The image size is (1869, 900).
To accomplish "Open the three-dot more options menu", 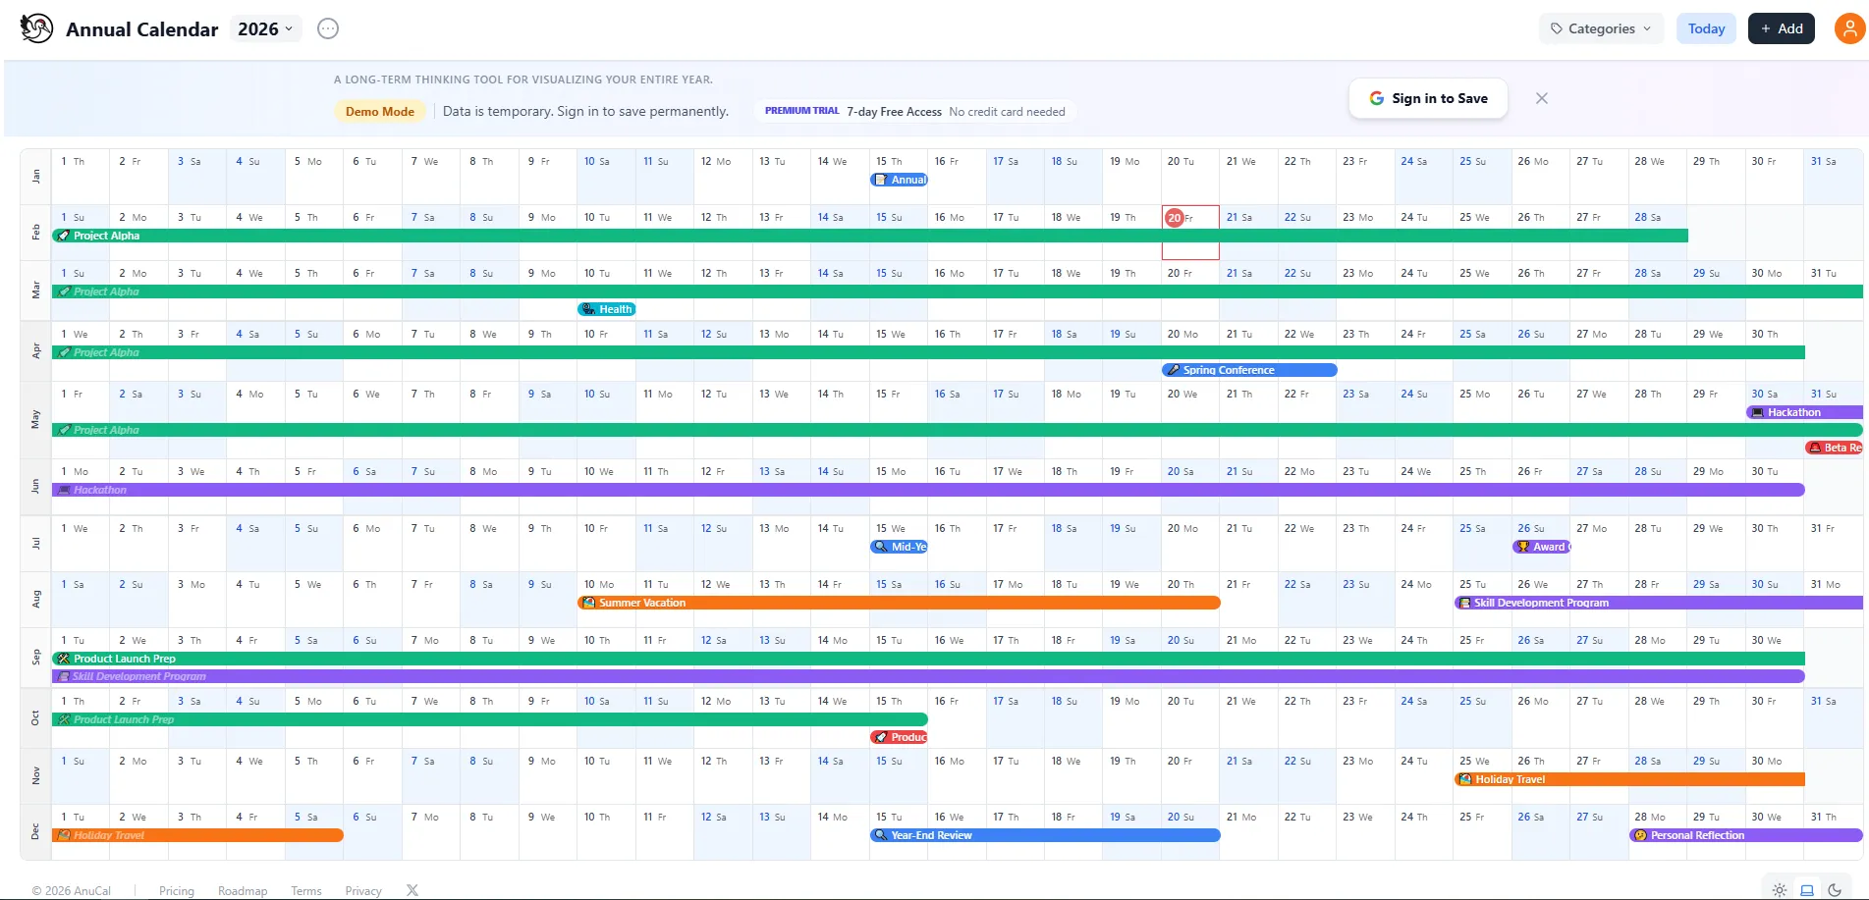I will coord(328,29).
